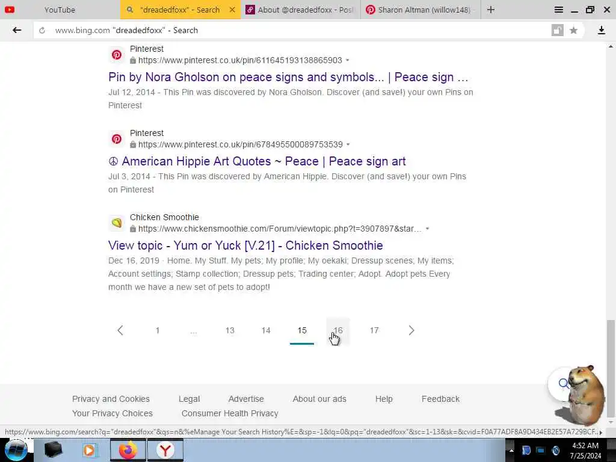Click the Chicken Smoothie site favicon
The image size is (616, 462).
pyautogui.click(x=116, y=223)
